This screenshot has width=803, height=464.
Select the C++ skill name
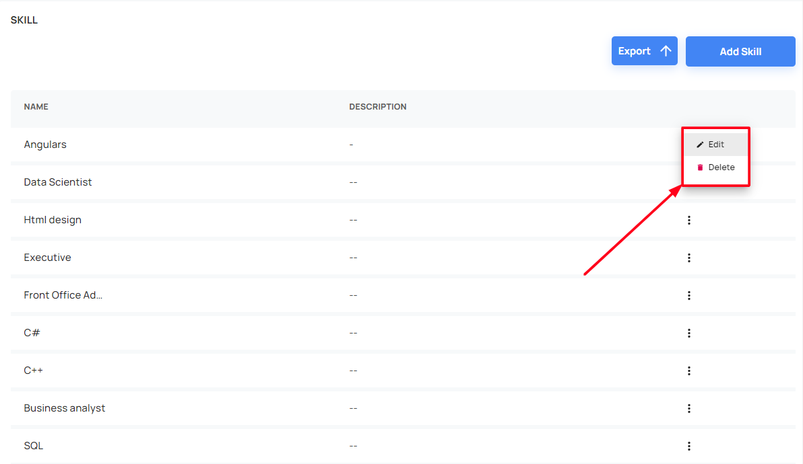(x=33, y=371)
